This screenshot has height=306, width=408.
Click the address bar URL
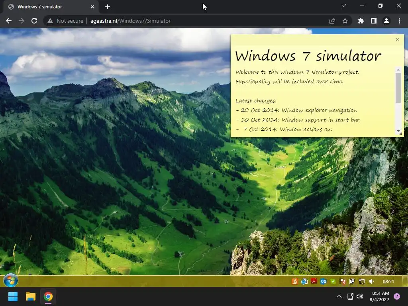point(130,21)
